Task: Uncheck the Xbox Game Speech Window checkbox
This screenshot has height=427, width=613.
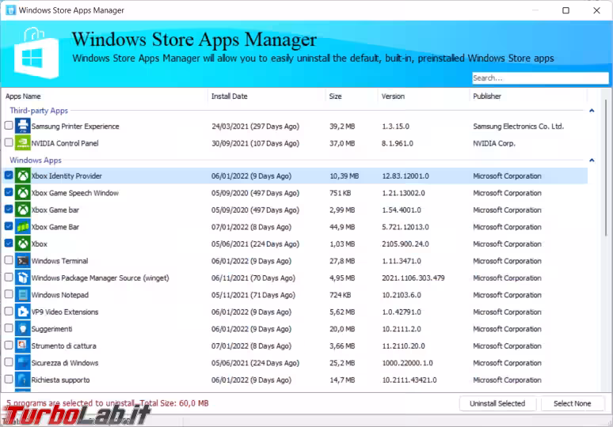Action: point(9,193)
